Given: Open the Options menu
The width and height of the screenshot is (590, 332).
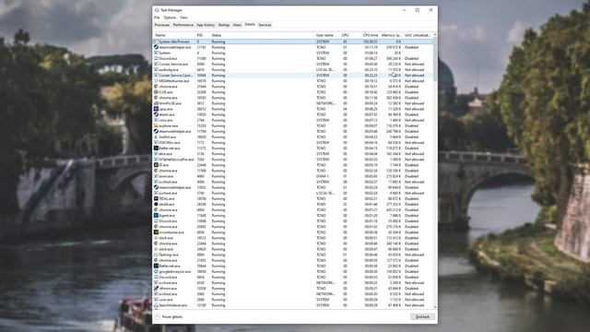Looking at the screenshot, I should tap(170, 18).
